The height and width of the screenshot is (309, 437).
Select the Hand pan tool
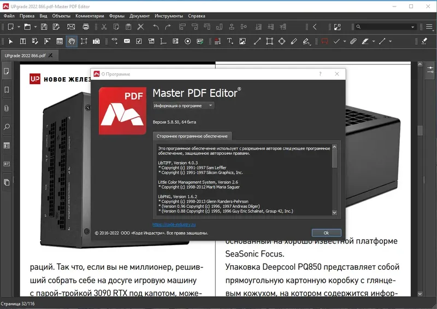coord(72,42)
